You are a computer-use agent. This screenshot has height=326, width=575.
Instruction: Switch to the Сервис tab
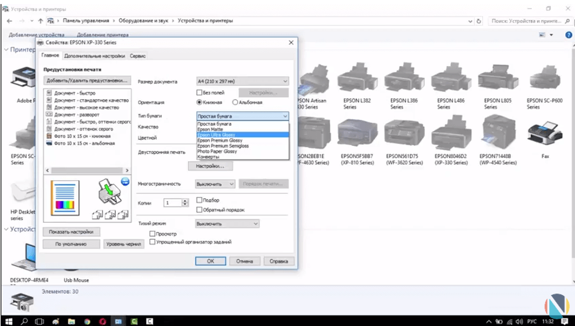[138, 56]
